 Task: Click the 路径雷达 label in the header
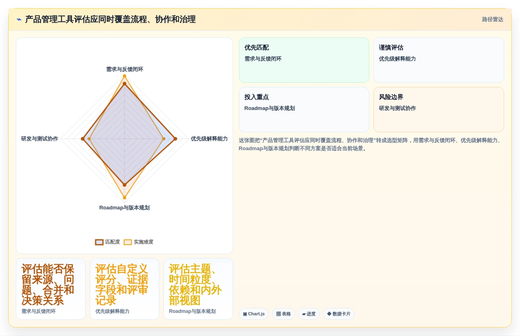492,19
